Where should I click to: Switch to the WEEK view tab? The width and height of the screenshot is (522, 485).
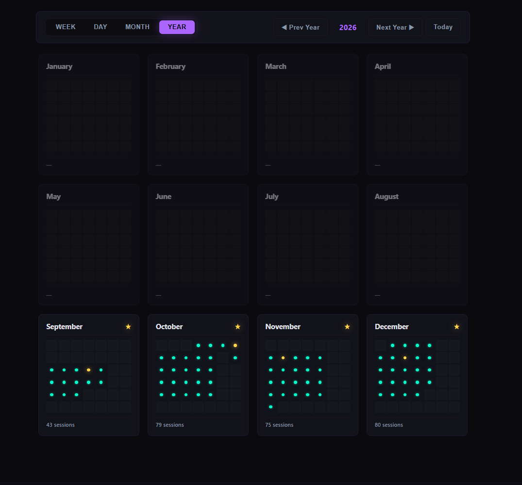(x=65, y=27)
